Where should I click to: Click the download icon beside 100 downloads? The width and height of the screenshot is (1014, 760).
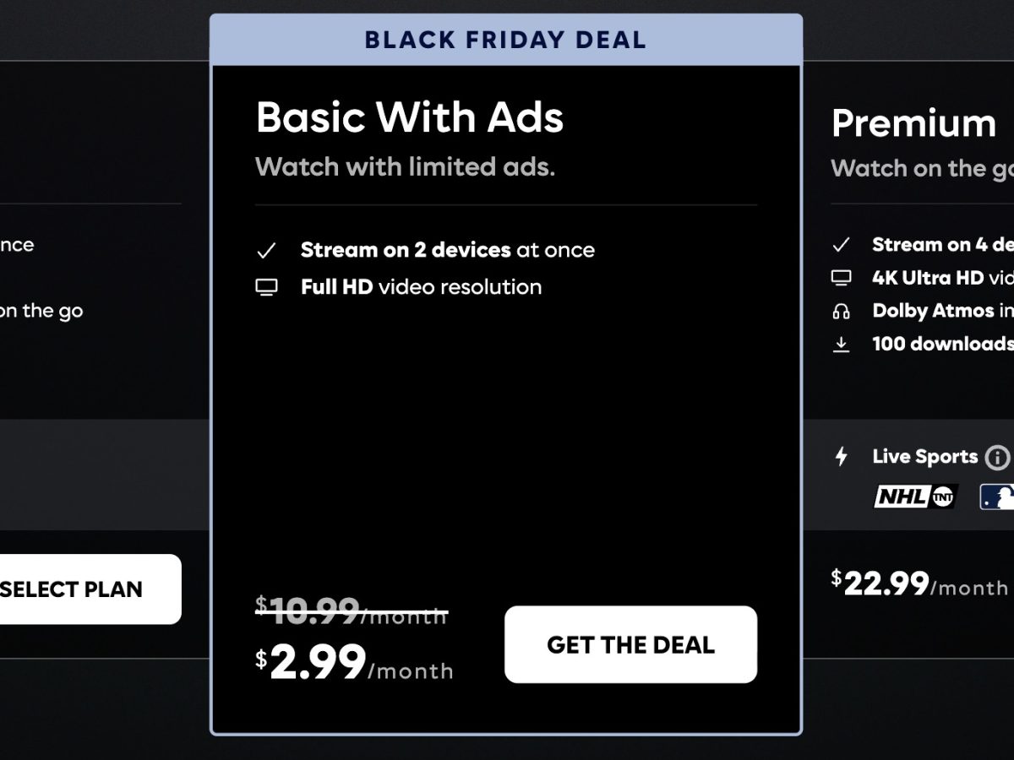(x=841, y=345)
